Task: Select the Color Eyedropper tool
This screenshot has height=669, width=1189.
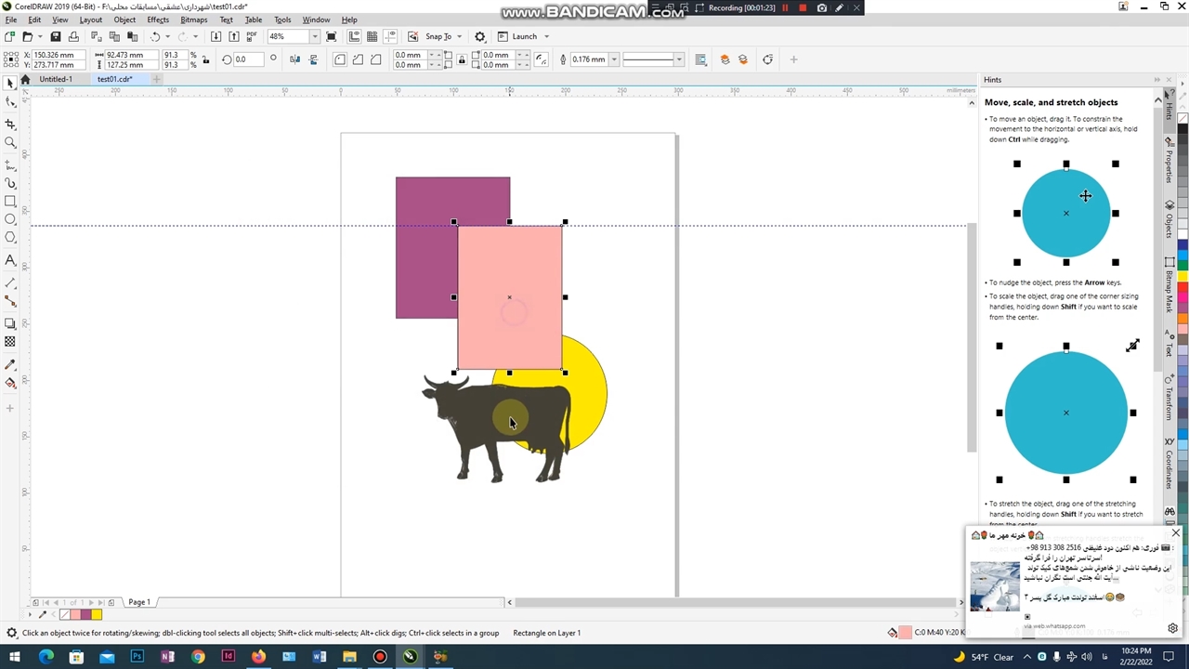Action: tap(10, 364)
